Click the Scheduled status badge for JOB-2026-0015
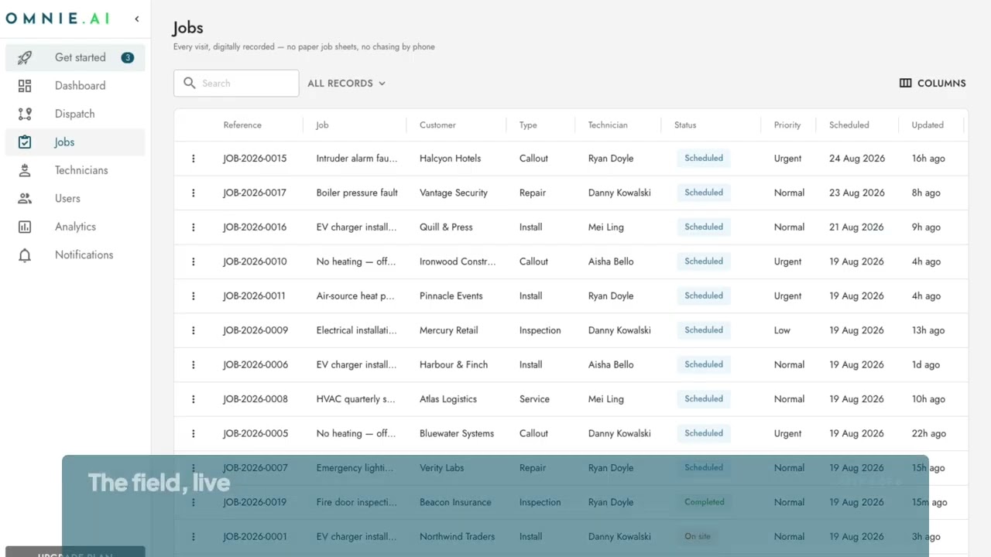 (704, 158)
